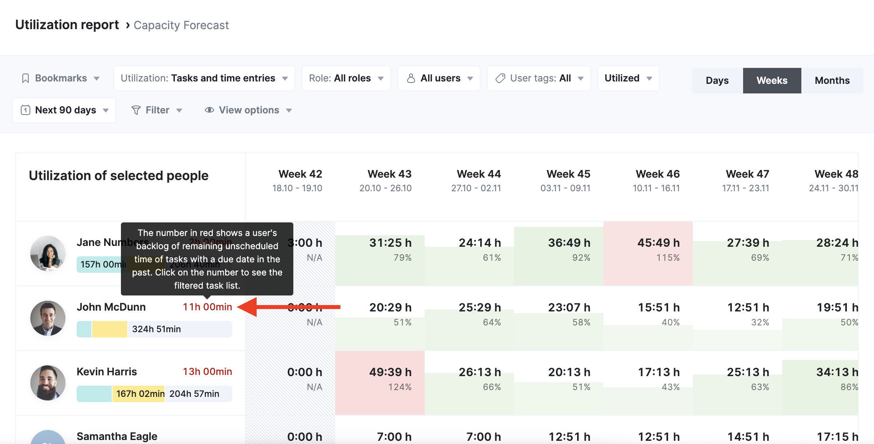This screenshot has width=874, height=444.
Task: Click Samantha Eagle's 14:51 h cell
Action: (738, 430)
